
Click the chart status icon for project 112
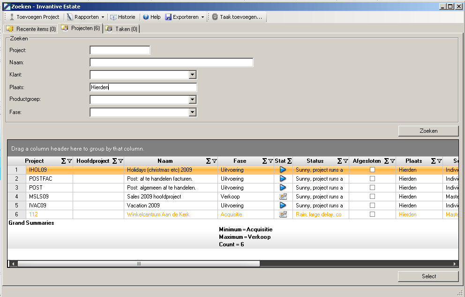tap(283, 214)
